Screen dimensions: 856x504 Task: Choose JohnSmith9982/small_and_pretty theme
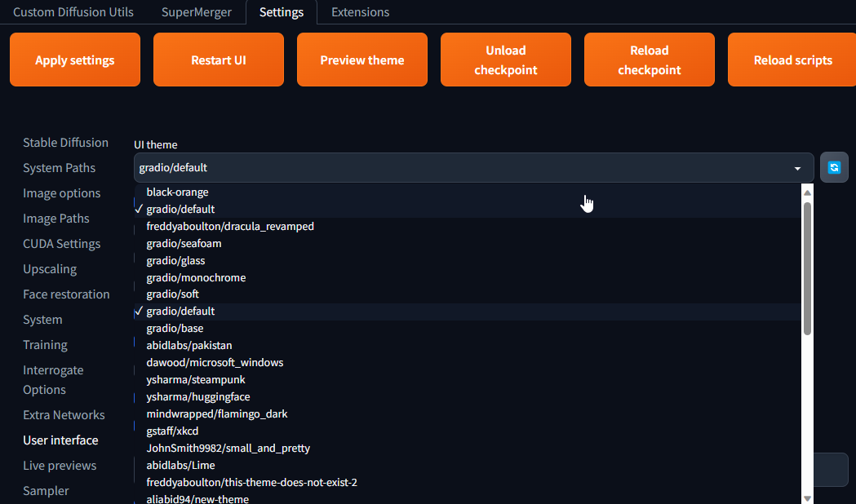[468, 449]
